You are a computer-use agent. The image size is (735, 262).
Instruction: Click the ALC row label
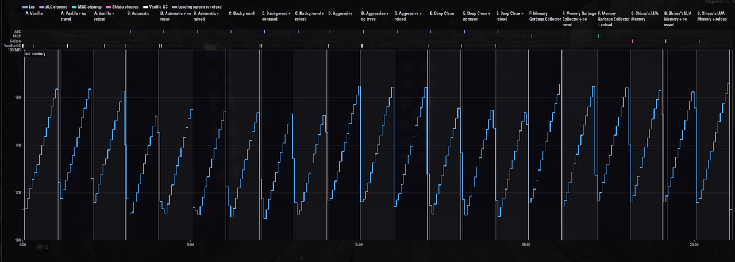click(17, 32)
